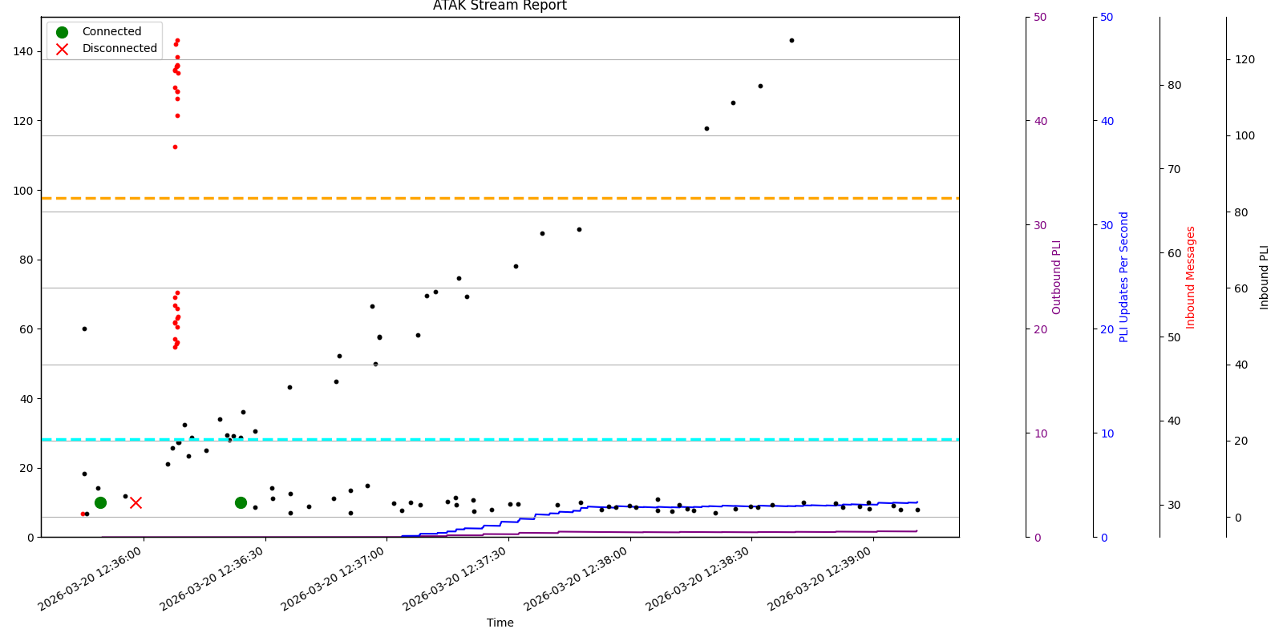Click the green Connected marker in legend
1283x641 pixels.
(x=62, y=32)
